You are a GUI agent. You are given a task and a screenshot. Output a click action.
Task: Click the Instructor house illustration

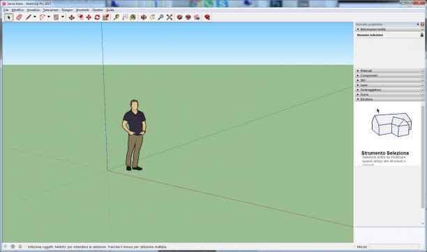(x=391, y=125)
